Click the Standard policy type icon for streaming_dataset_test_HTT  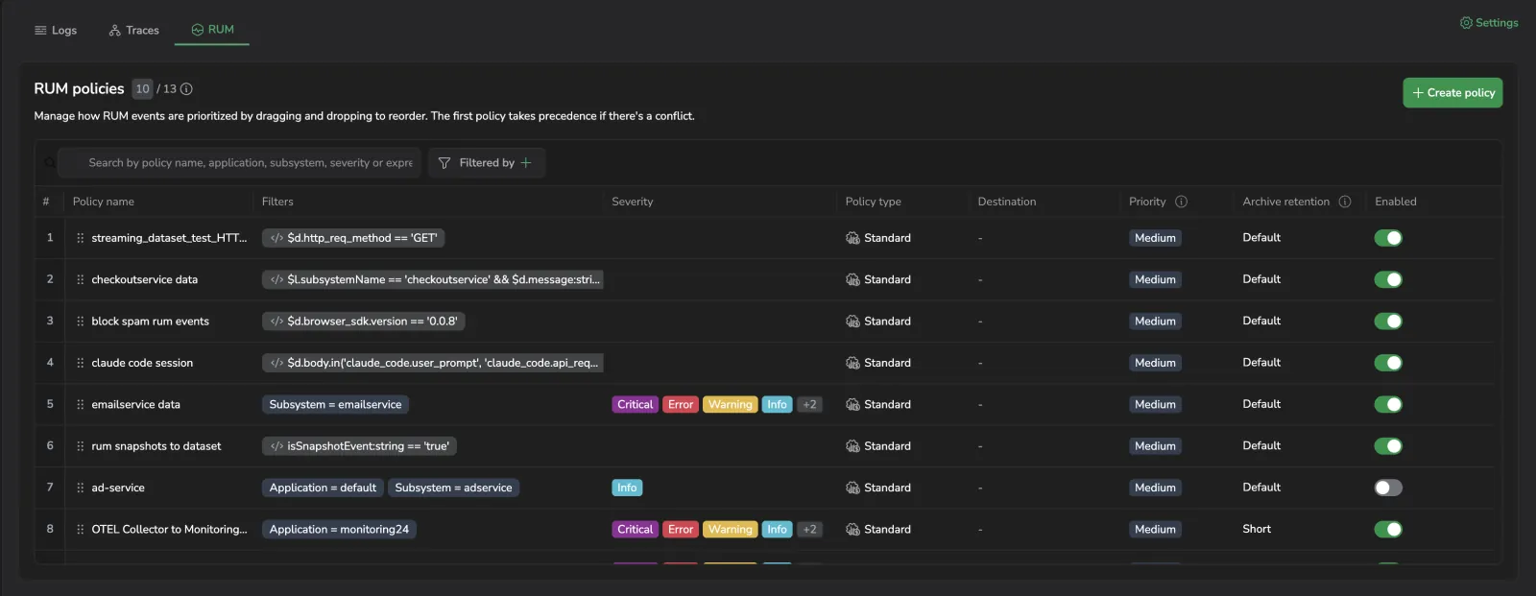[x=852, y=238]
